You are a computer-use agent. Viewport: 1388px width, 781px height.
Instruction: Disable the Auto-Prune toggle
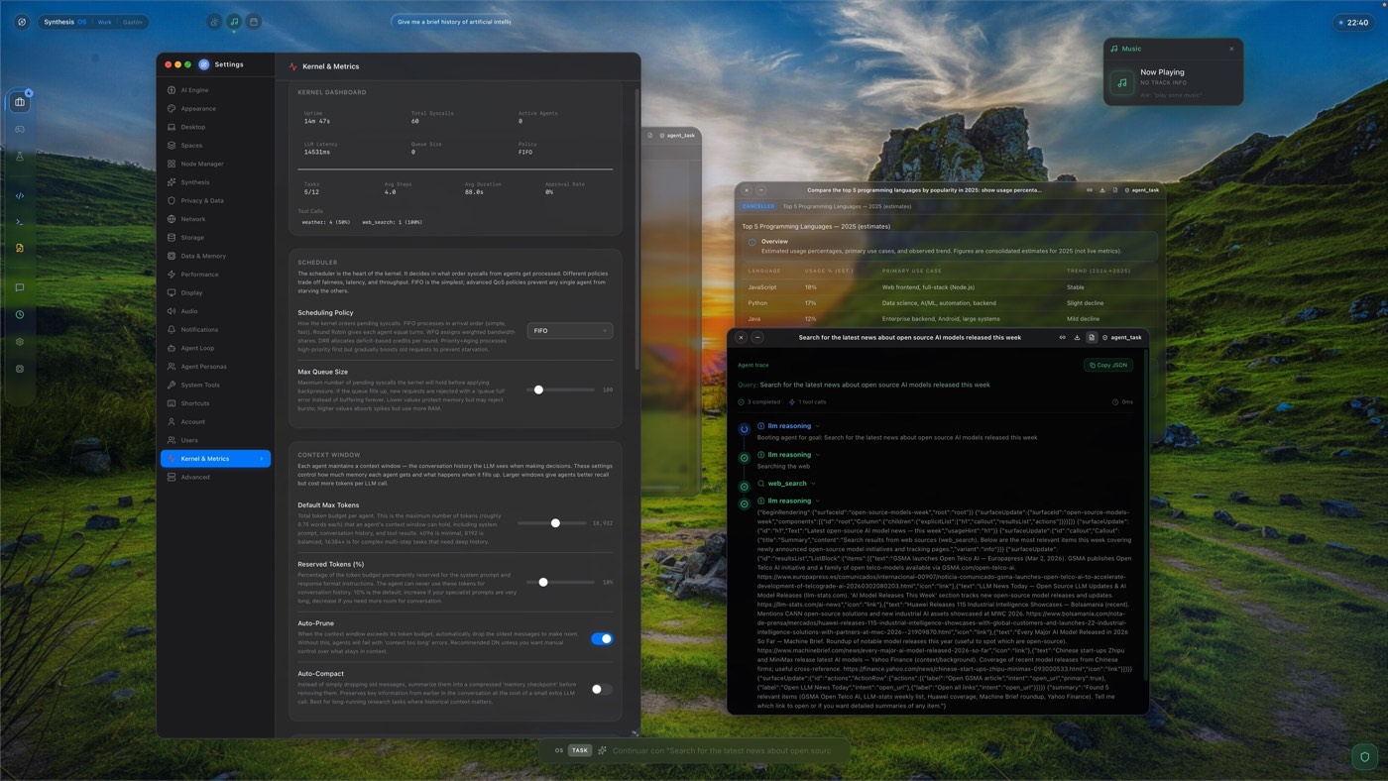coord(602,639)
